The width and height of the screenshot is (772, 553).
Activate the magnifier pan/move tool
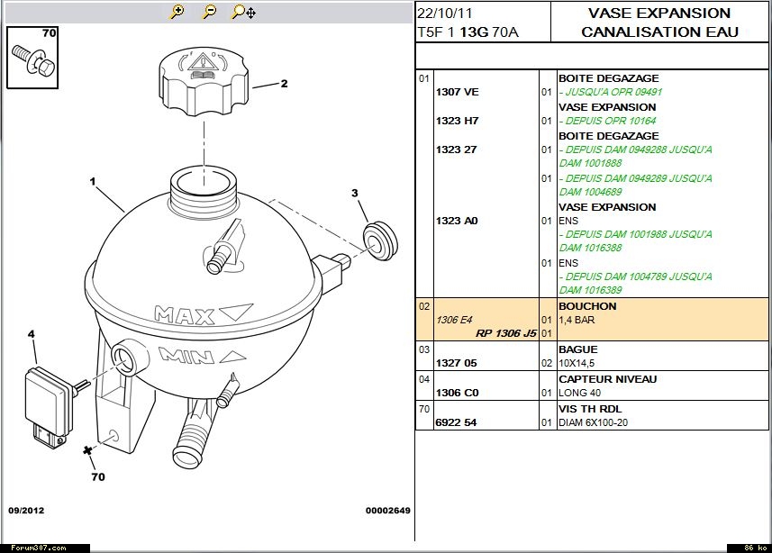[x=243, y=12]
